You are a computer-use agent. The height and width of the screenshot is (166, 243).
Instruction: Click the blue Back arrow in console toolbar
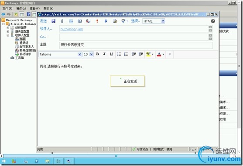point(3,14)
